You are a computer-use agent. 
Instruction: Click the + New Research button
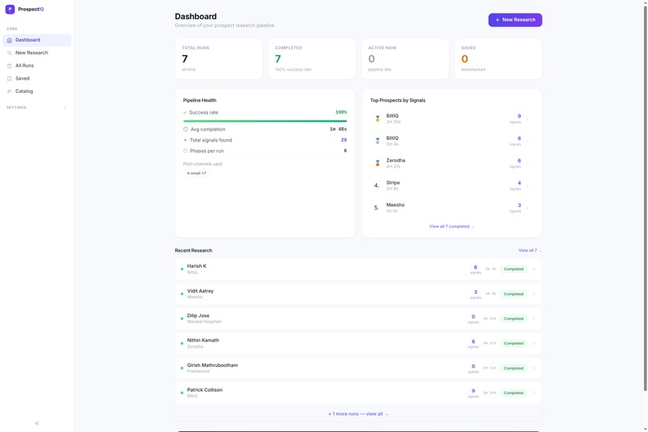(515, 20)
